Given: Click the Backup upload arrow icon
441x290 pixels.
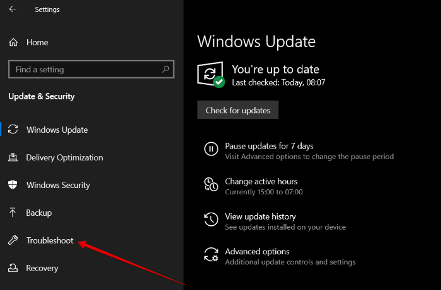Looking at the screenshot, I should 13,213.
